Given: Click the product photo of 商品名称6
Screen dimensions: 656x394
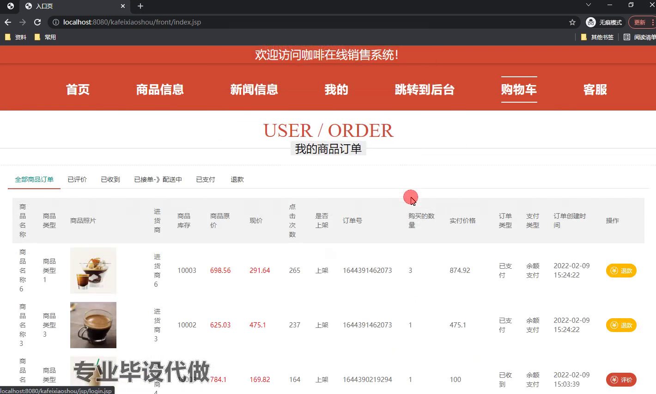Looking at the screenshot, I should (x=93, y=271).
